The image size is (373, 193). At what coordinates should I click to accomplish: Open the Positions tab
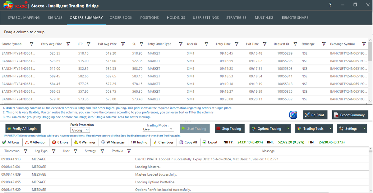click(150, 18)
